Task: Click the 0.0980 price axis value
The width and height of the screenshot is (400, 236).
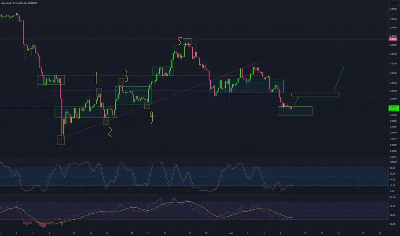Action: 393,151
